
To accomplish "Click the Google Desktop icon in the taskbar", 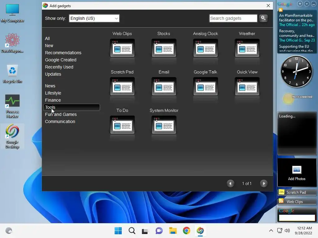I will (x=200, y=231).
